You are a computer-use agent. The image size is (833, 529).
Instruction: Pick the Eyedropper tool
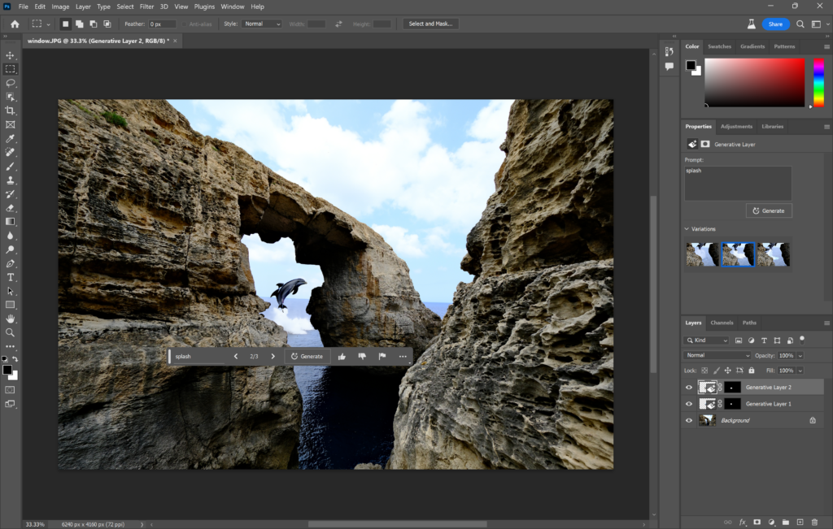tap(11, 139)
